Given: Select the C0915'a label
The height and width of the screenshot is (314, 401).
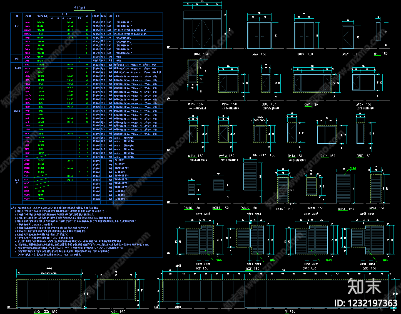Looking at the screenshot, I should 223,156.
